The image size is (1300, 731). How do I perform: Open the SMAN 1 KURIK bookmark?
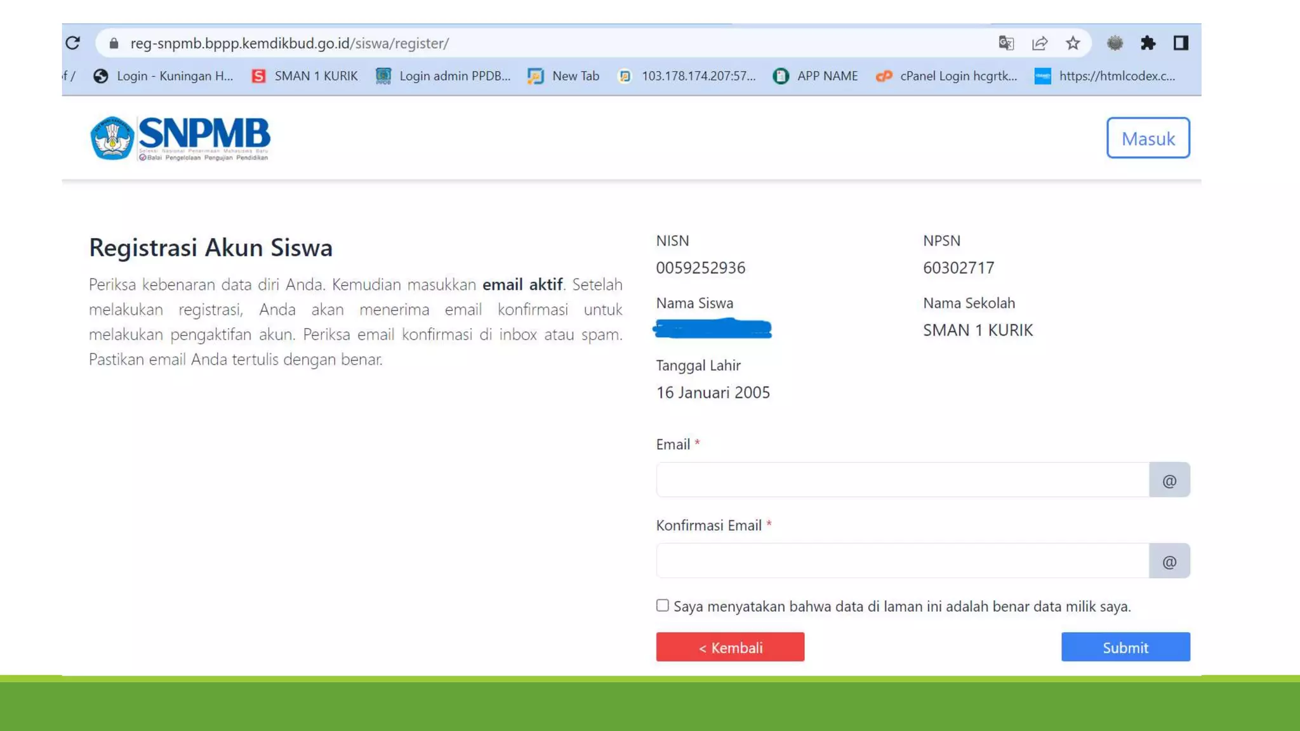pyautogui.click(x=305, y=76)
